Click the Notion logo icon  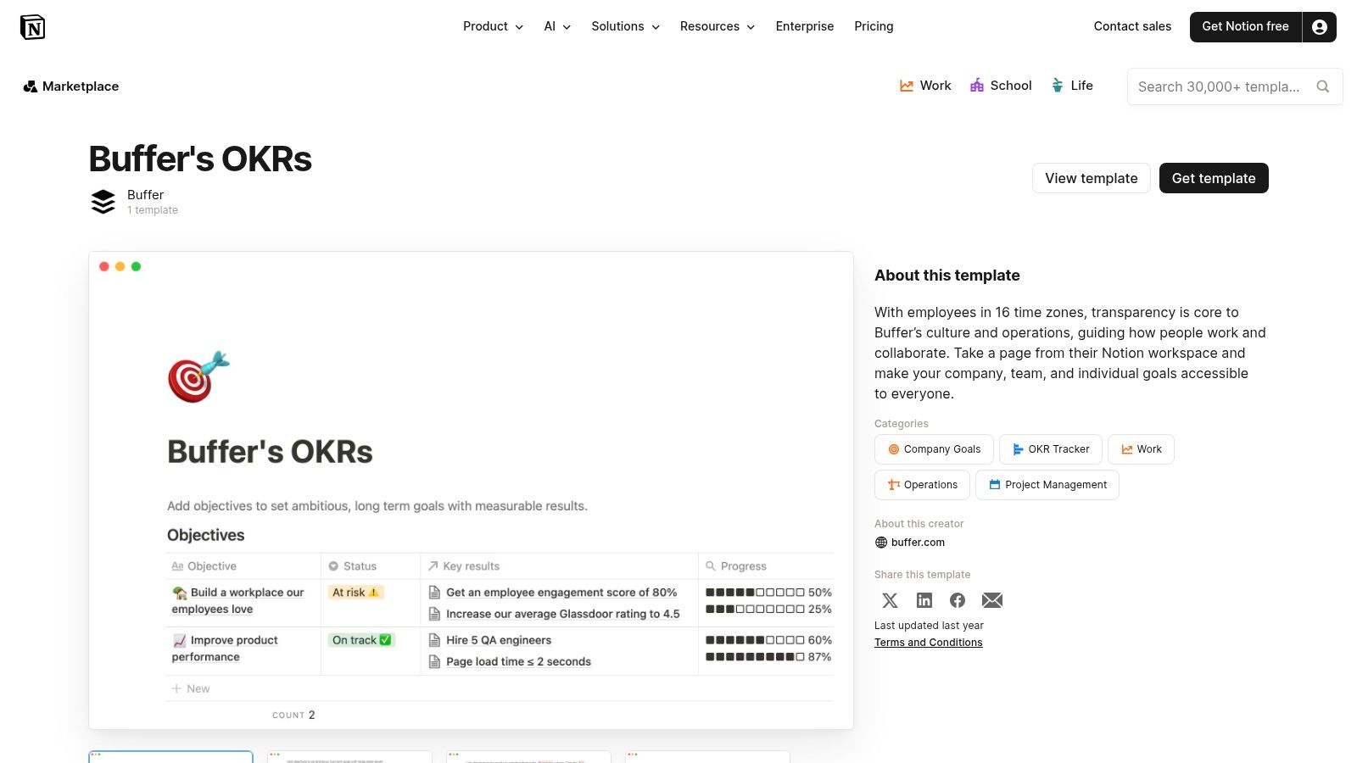pos(32,27)
